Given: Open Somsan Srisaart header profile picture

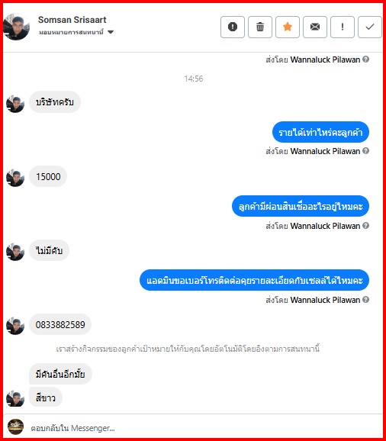Looking at the screenshot, I should [16, 27].
